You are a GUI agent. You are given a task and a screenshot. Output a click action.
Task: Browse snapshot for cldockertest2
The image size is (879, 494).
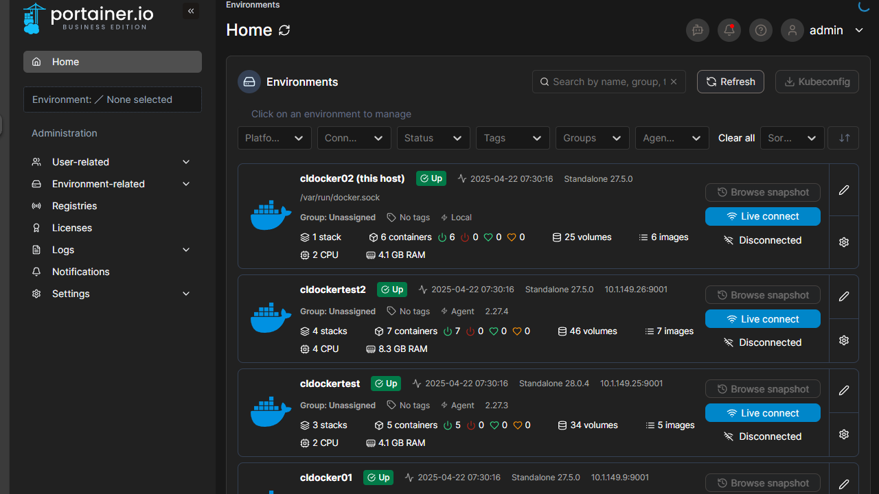tap(763, 295)
